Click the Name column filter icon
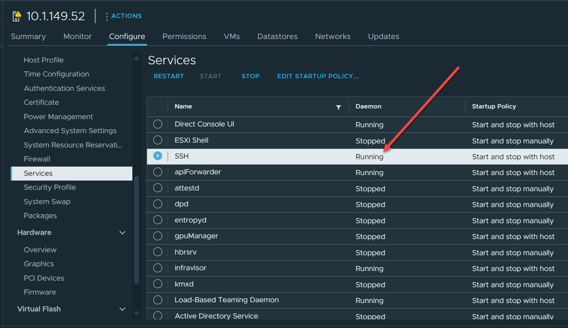 [338, 107]
